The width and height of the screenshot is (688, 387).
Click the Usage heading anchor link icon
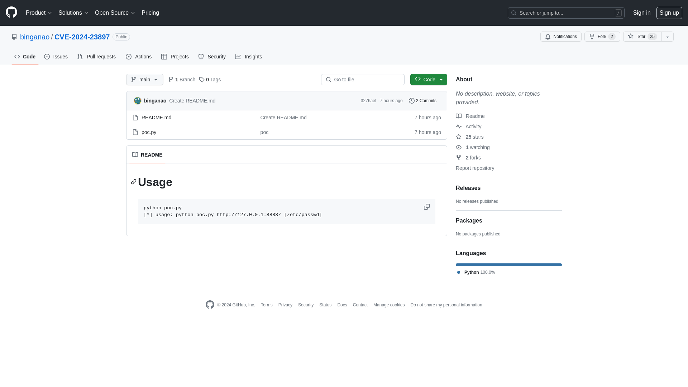click(x=134, y=182)
